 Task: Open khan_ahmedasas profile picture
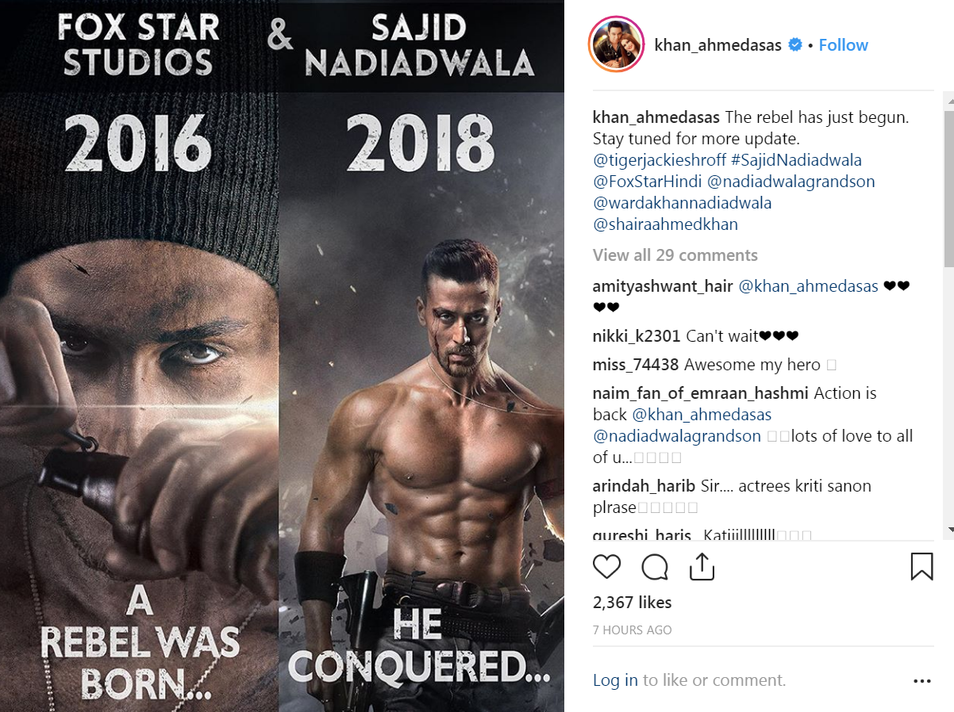[x=616, y=44]
